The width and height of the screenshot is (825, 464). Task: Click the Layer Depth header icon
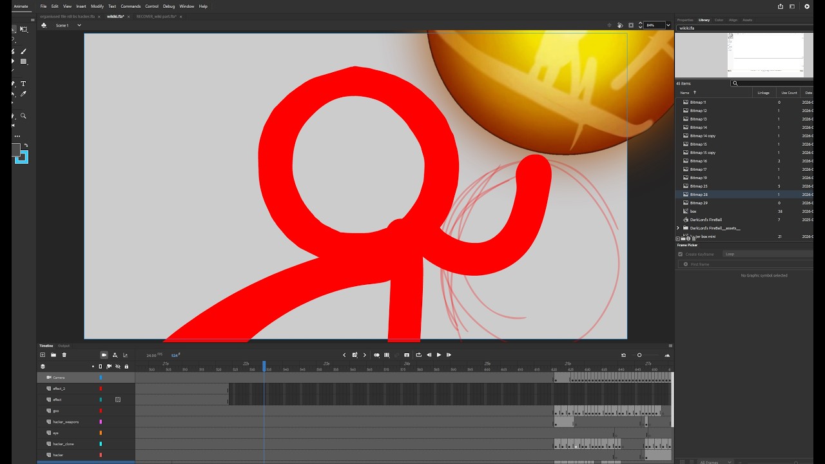(x=43, y=366)
